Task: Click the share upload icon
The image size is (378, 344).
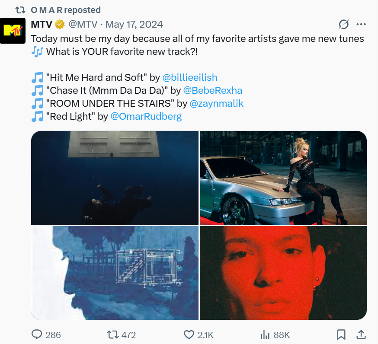Action: tap(361, 334)
